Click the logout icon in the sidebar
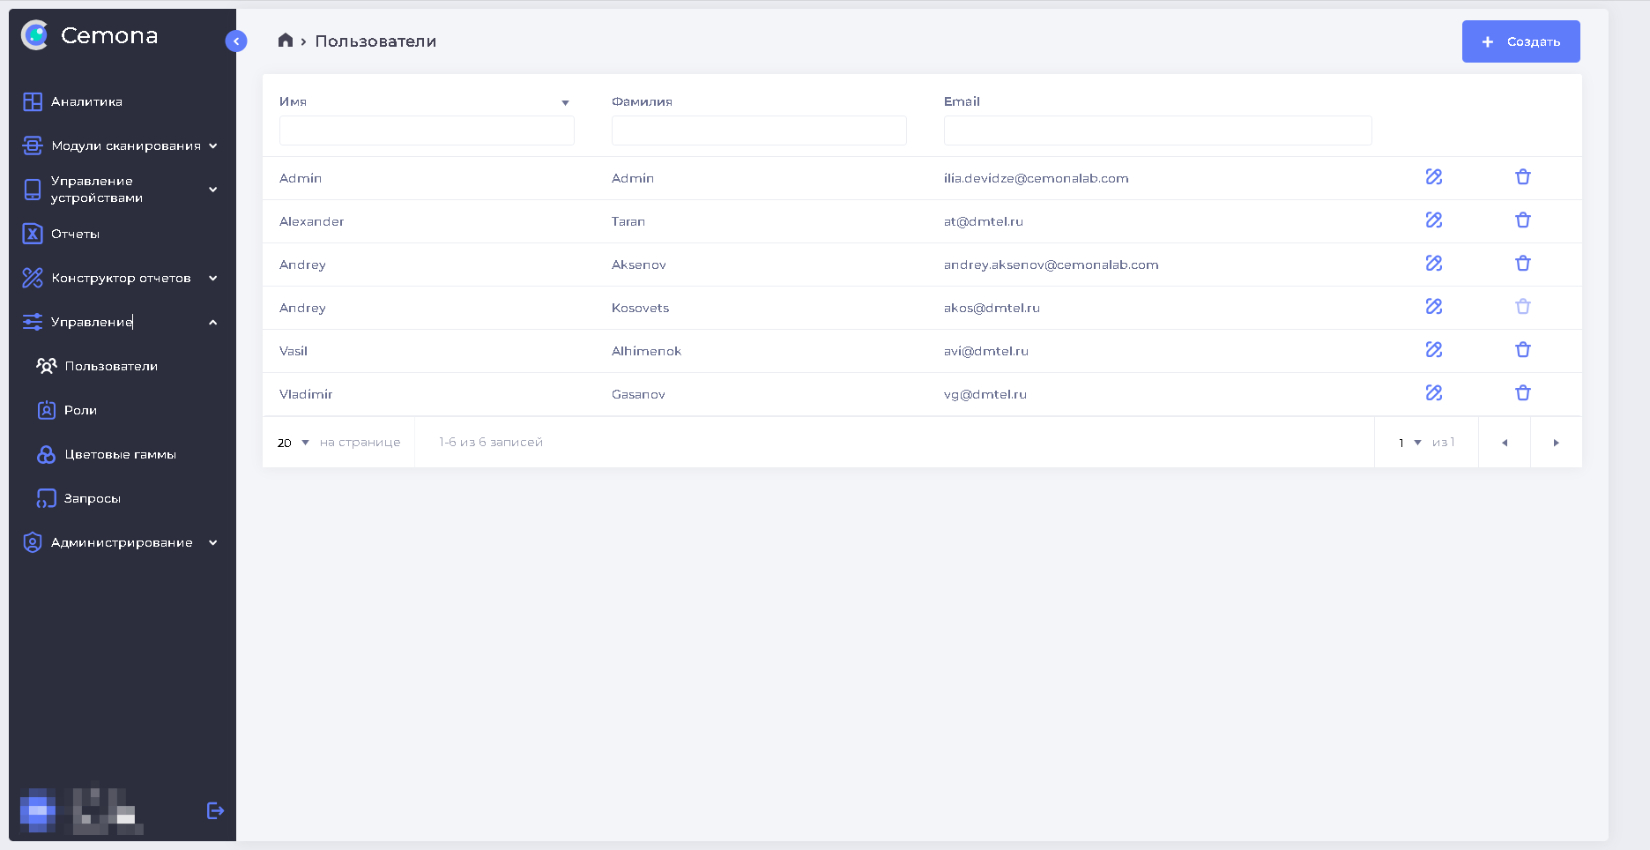This screenshot has height=850, width=1650. click(215, 810)
